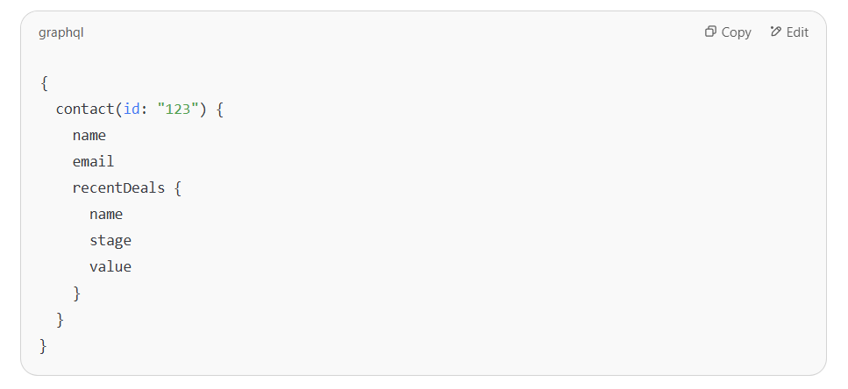The width and height of the screenshot is (848, 389).
Task: Click the graphql language label
Action: coord(61,32)
